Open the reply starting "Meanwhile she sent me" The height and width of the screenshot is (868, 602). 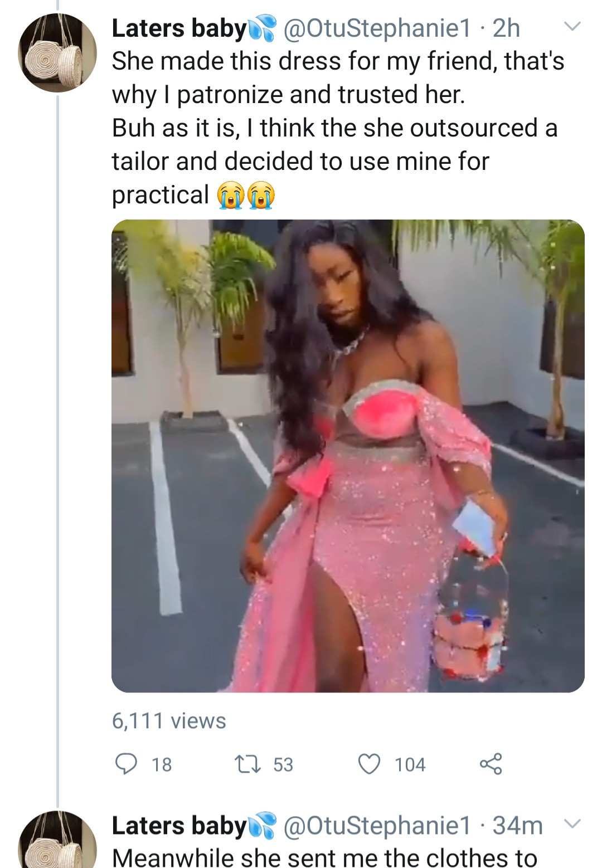(x=324, y=857)
